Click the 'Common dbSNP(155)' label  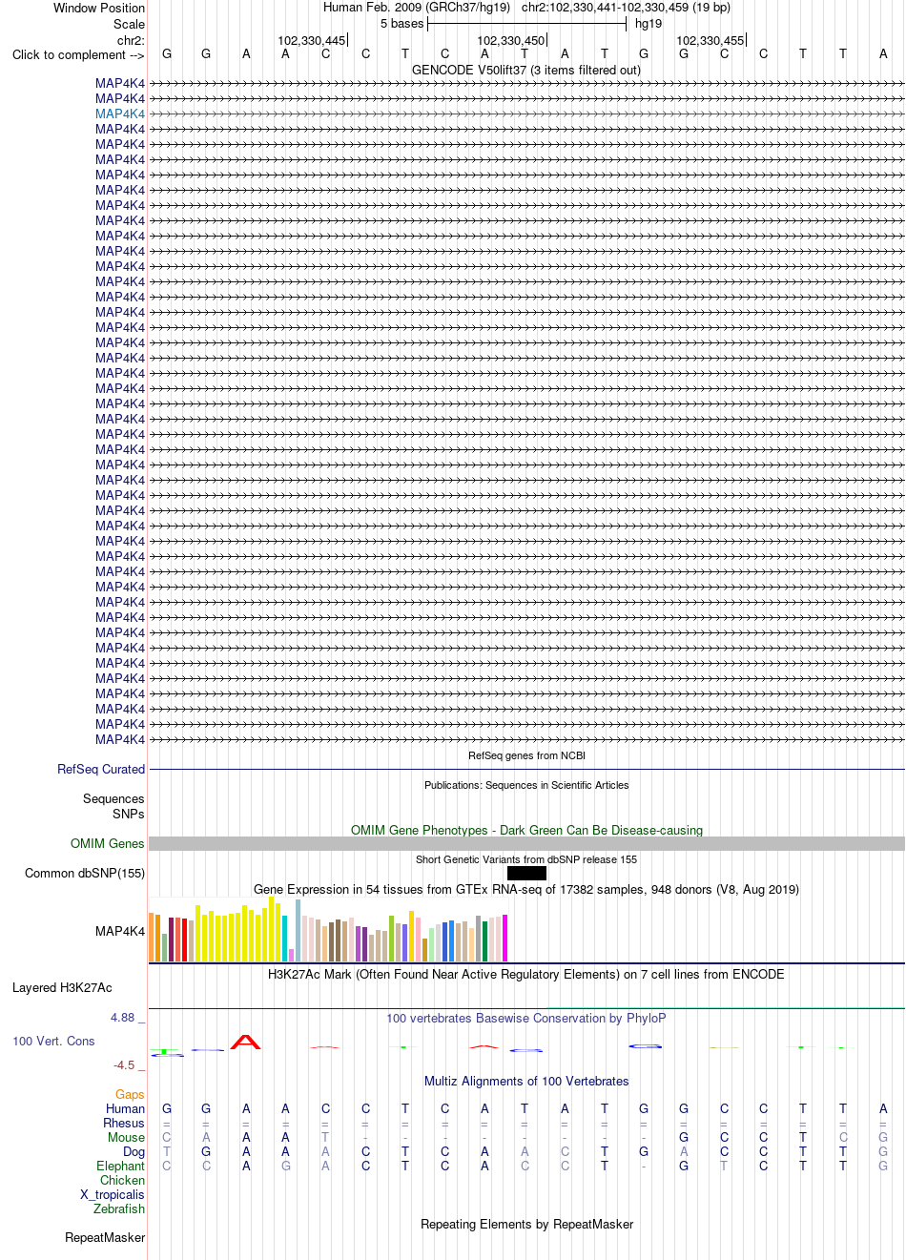pos(85,873)
